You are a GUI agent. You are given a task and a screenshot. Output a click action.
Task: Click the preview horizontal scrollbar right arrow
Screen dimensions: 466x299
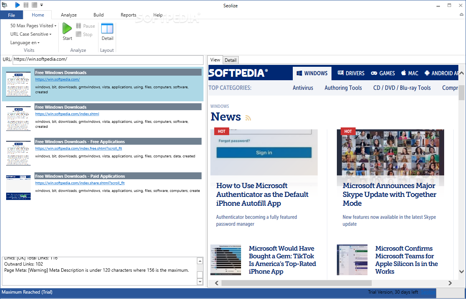click(x=450, y=283)
